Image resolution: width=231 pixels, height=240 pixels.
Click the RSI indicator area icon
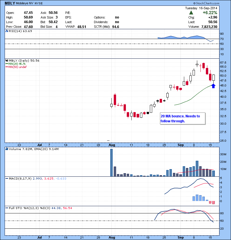point(7,31)
